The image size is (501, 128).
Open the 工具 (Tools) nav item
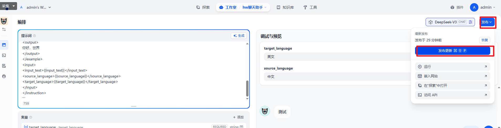[310, 7]
